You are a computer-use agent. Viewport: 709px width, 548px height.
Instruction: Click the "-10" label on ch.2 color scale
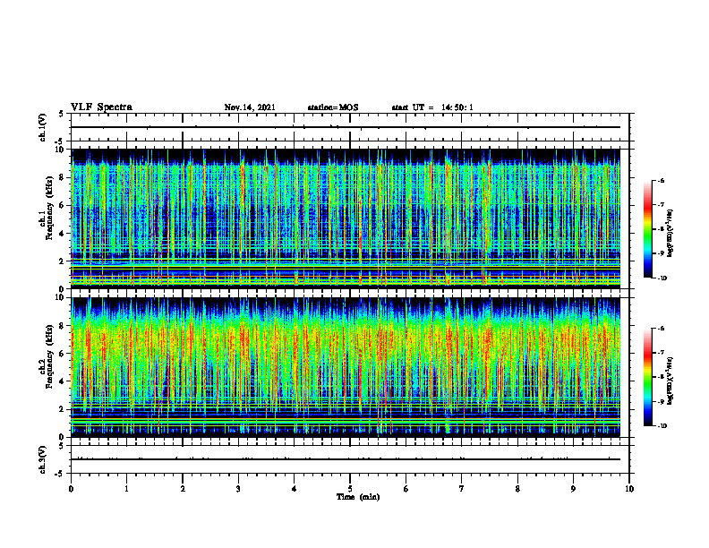tap(662, 426)
